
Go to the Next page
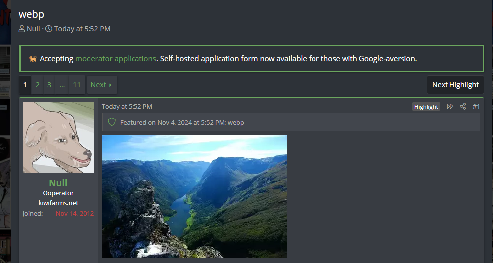101,85
